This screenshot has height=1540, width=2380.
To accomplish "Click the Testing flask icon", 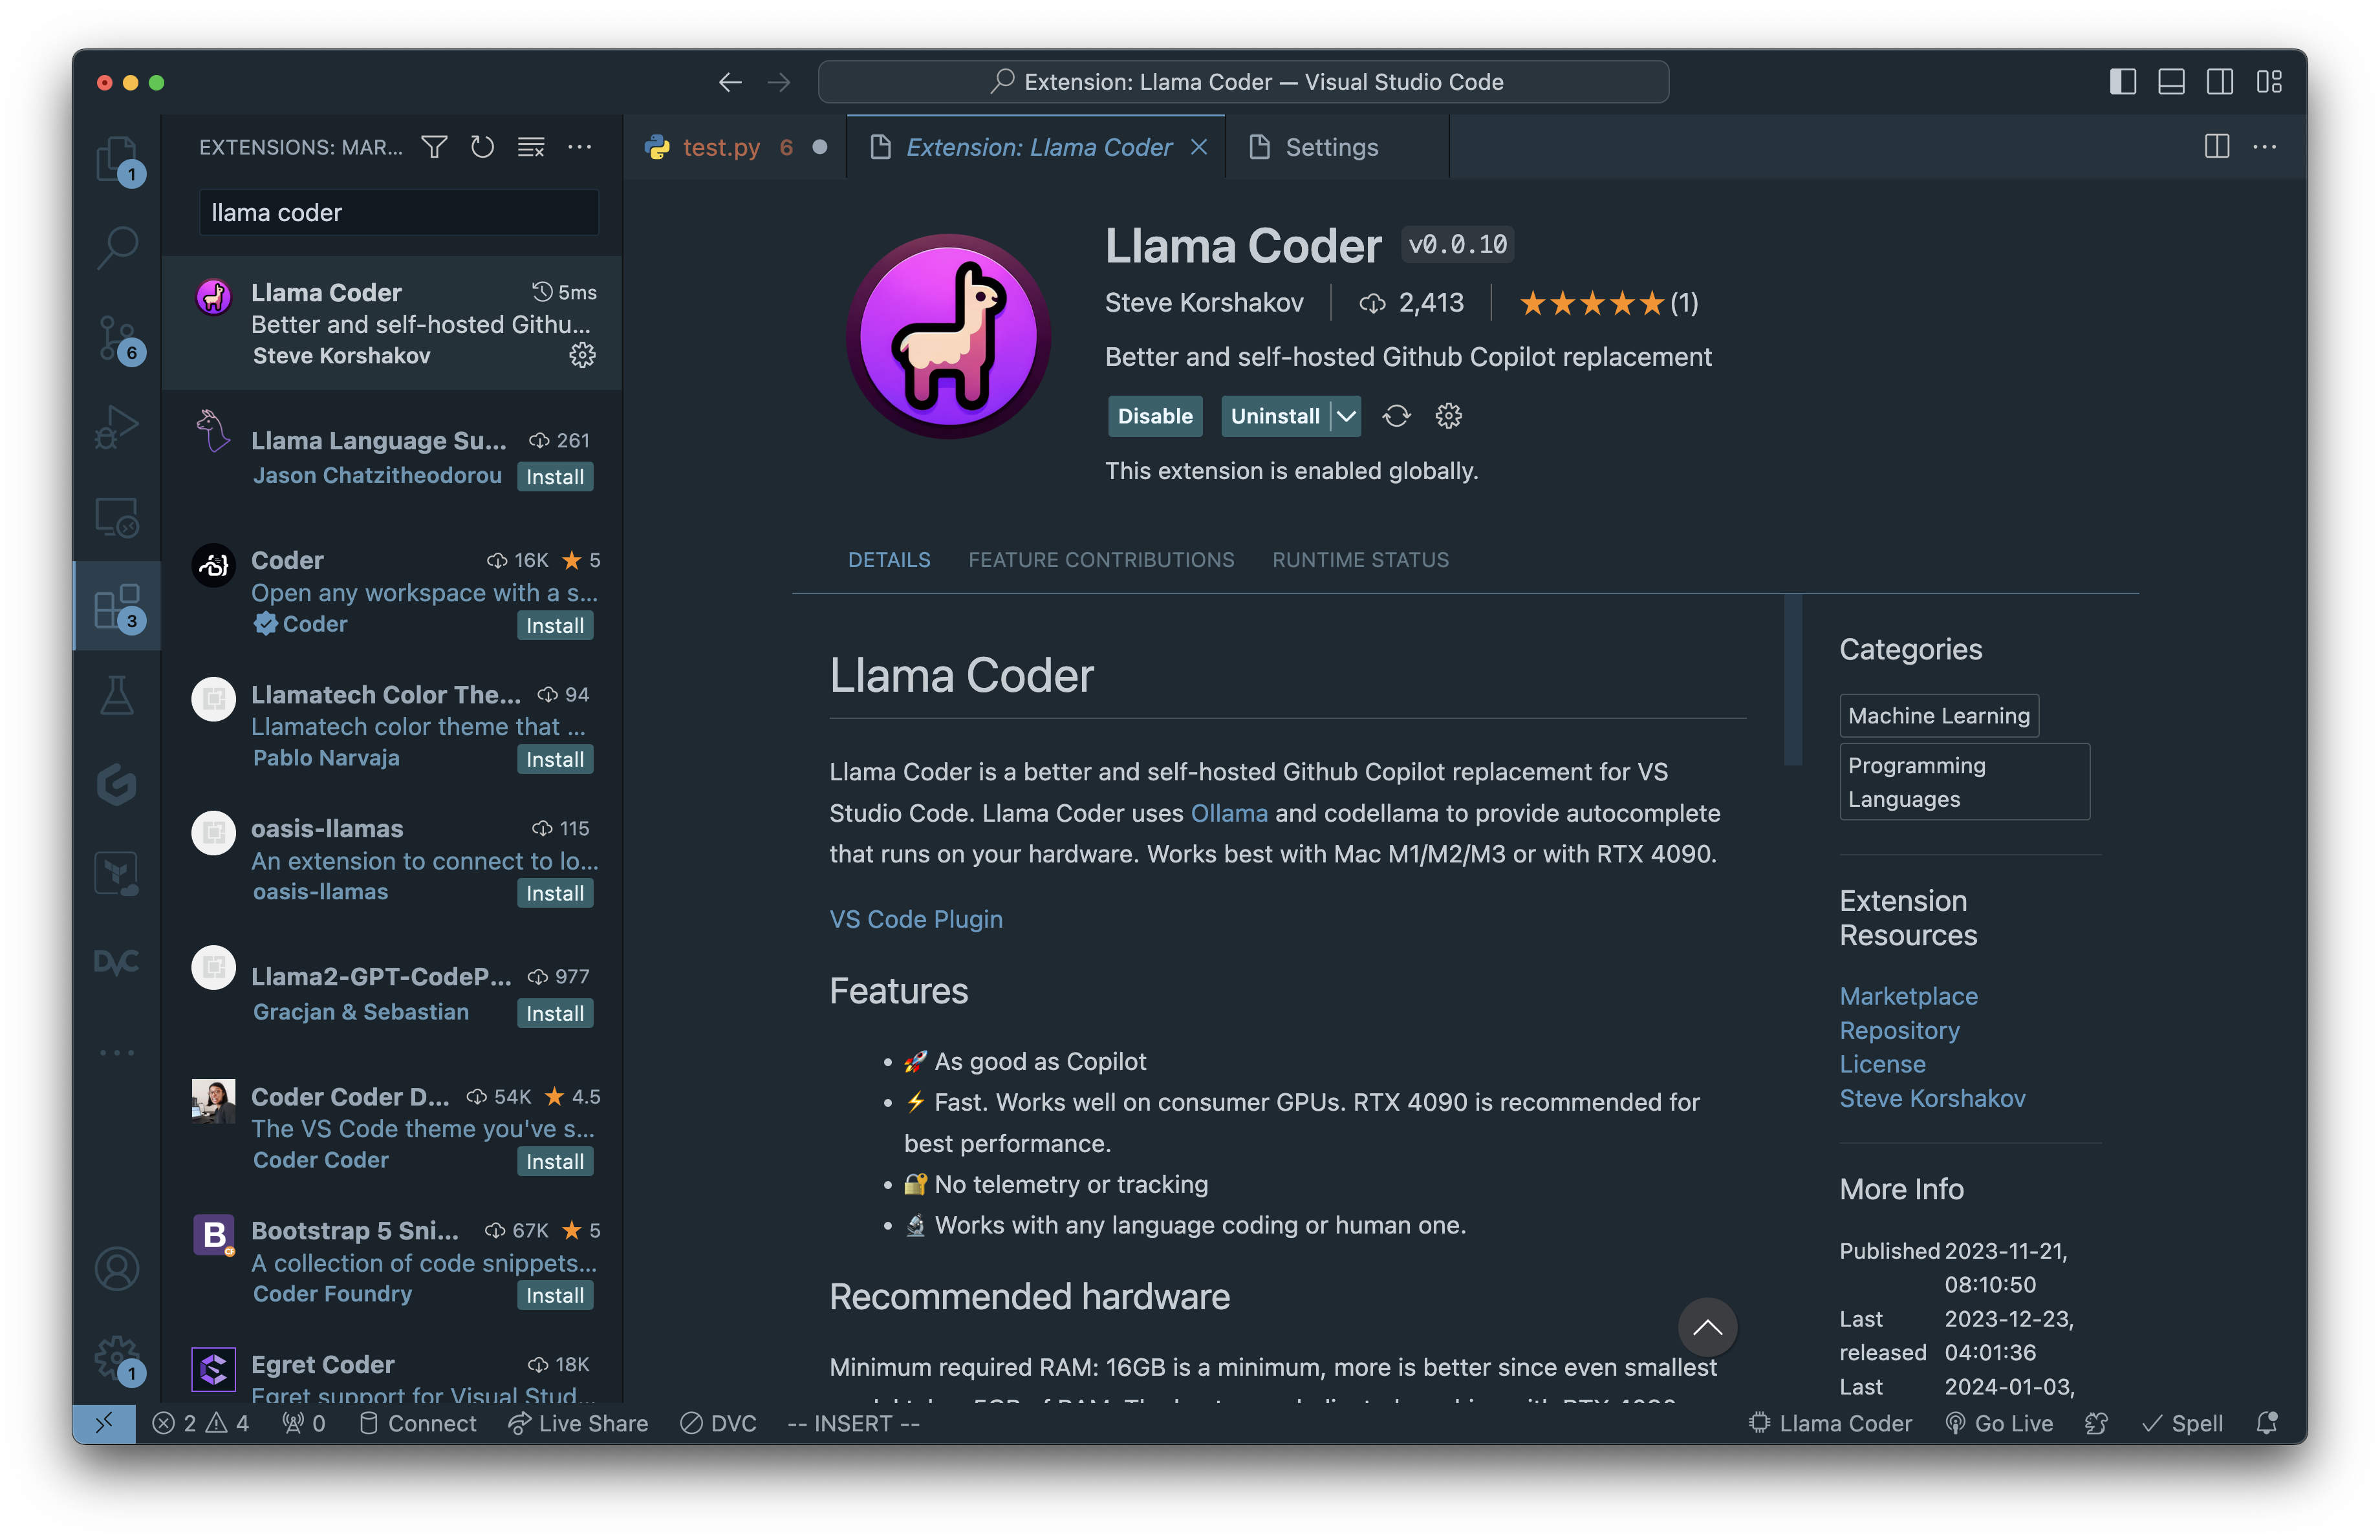I will pos(117,696).
